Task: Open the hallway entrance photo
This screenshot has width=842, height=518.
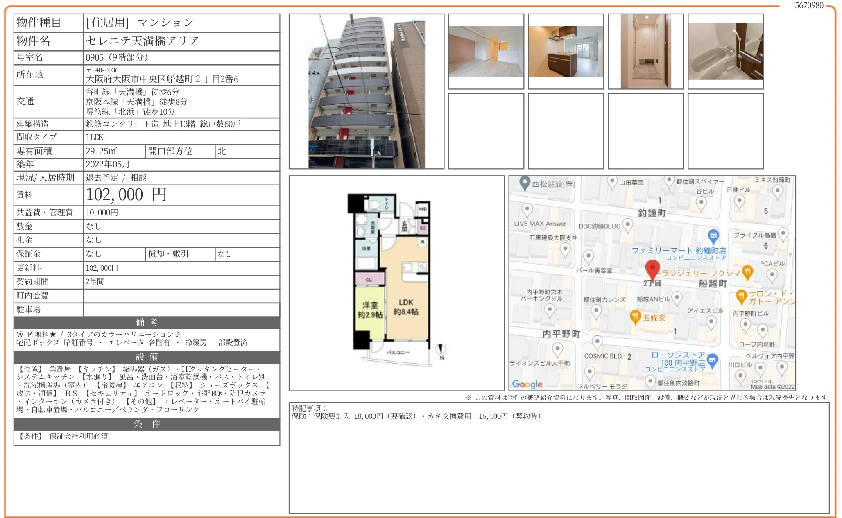Action: point(645,52)
